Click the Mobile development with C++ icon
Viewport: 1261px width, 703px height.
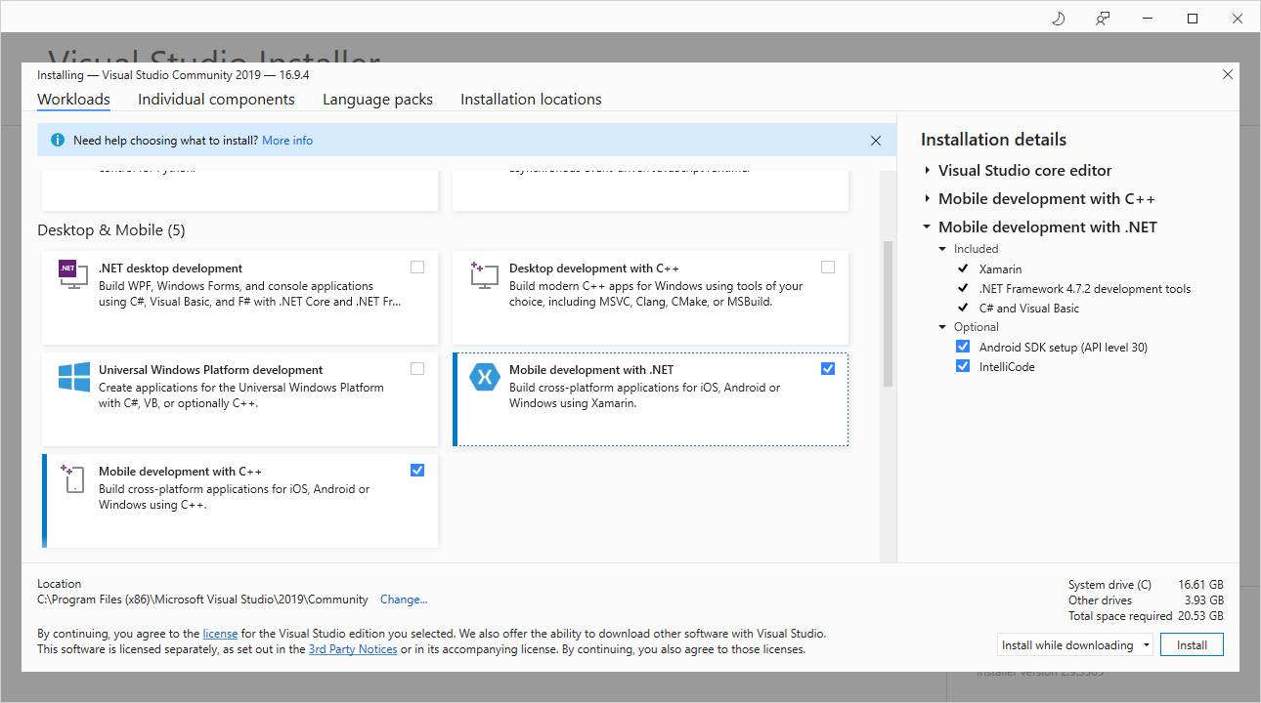(x=72, y=478)
